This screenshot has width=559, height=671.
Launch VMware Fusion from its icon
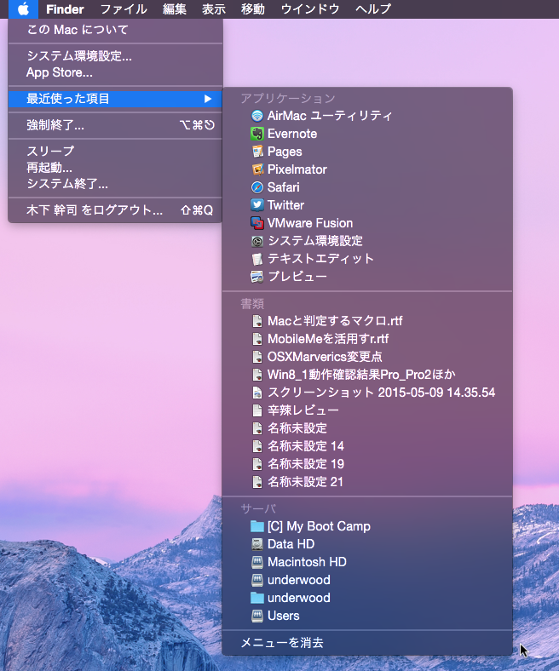click(257, 223)
